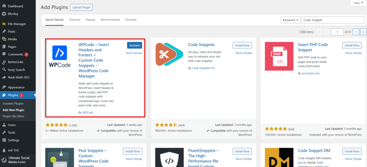The image size is (367, 167).
Task: Install the FluentSnippets plugin
Action: point(242,151)
